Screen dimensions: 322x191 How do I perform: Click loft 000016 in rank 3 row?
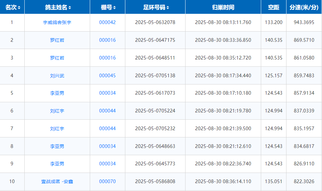[x=108, y=58]
